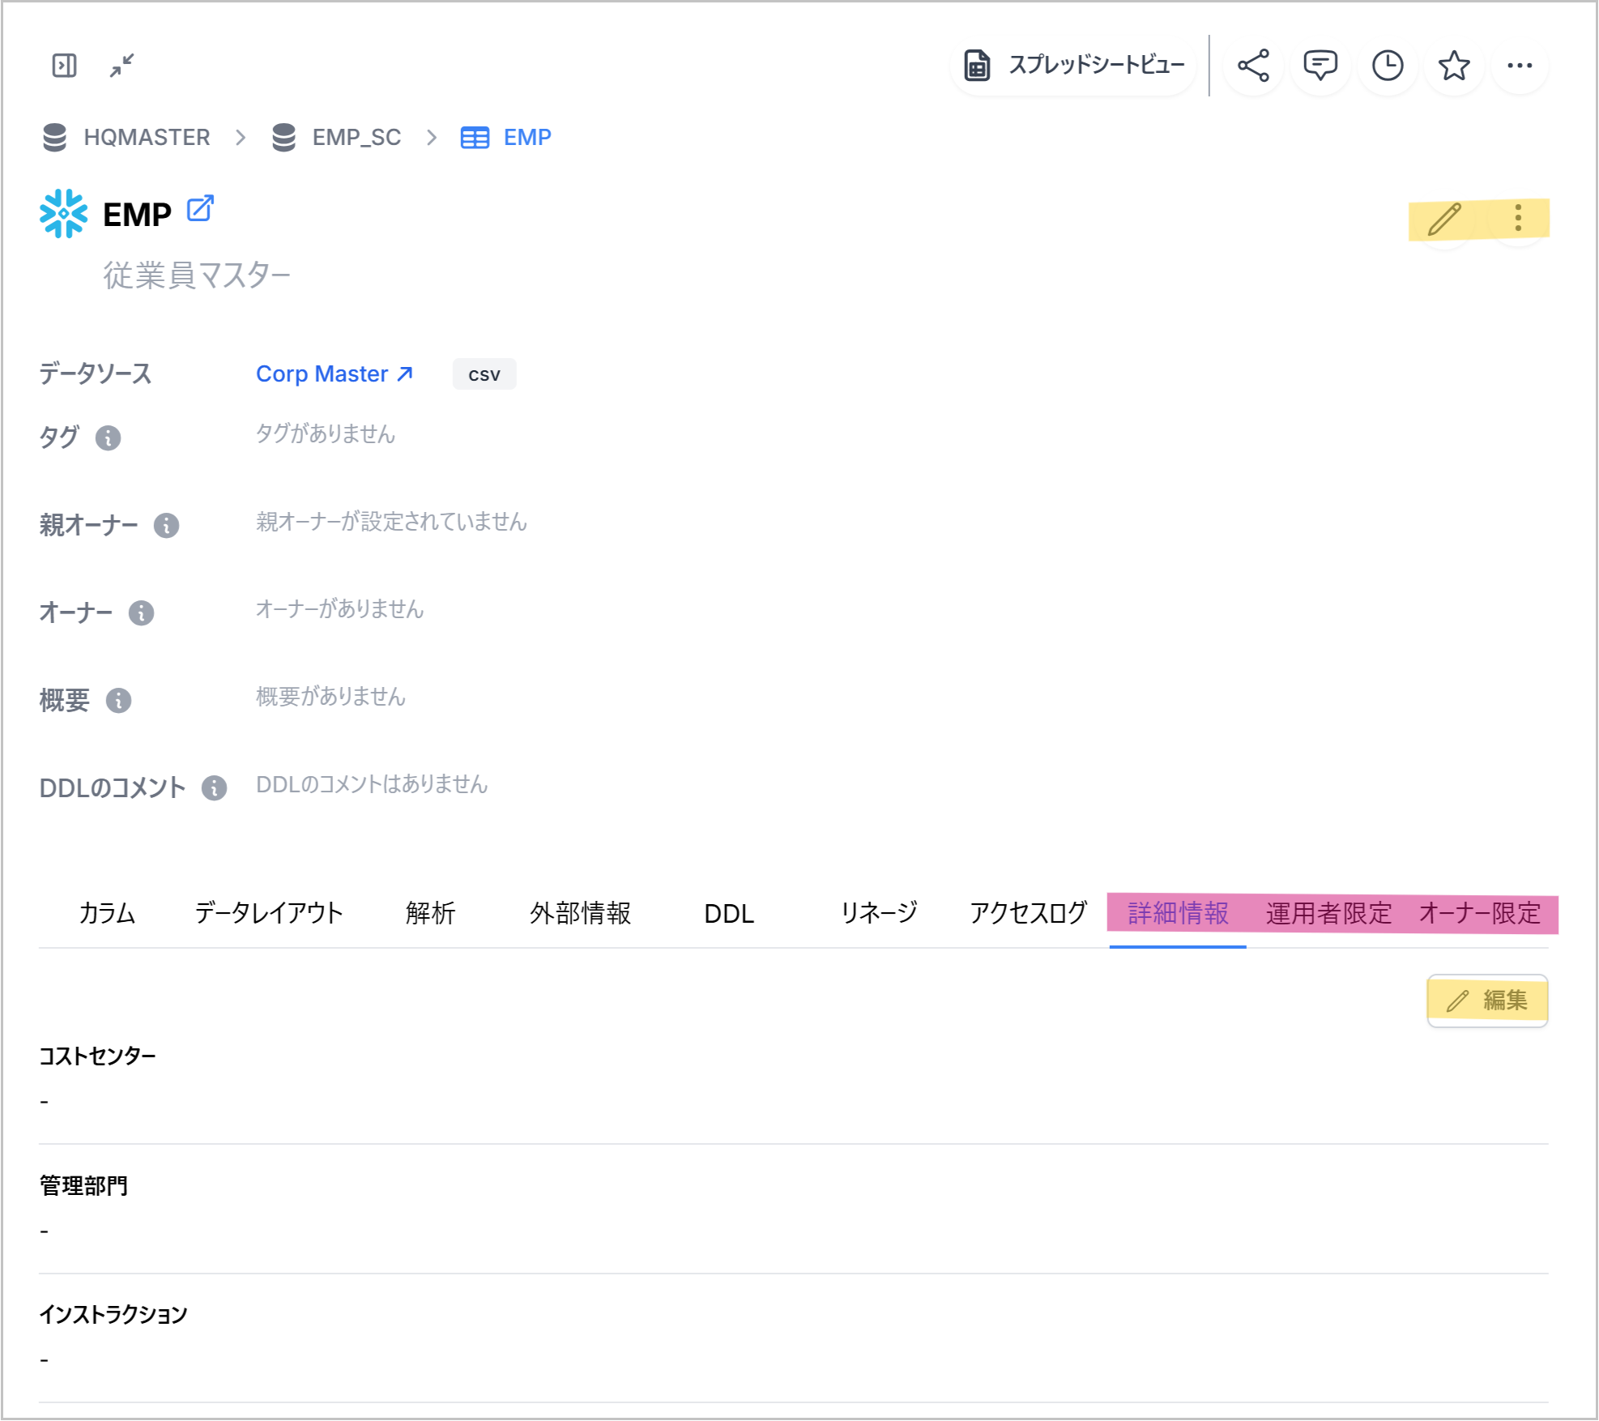Open the vertical dots menu beside EMP title
Screen dimensions: 1599x1421
click(1518, 219)
